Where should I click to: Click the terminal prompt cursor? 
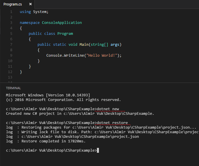pyautogui.click(x=98, y=150)
